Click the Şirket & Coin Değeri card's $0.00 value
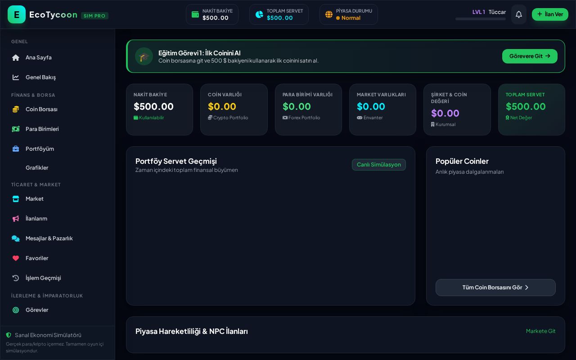This screenshot has width=576, height=360. click(x=445, y=113)
